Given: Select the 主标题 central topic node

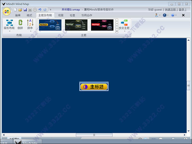Looking at the screenshot, I should pyautogui.click(x=94, y=86).
